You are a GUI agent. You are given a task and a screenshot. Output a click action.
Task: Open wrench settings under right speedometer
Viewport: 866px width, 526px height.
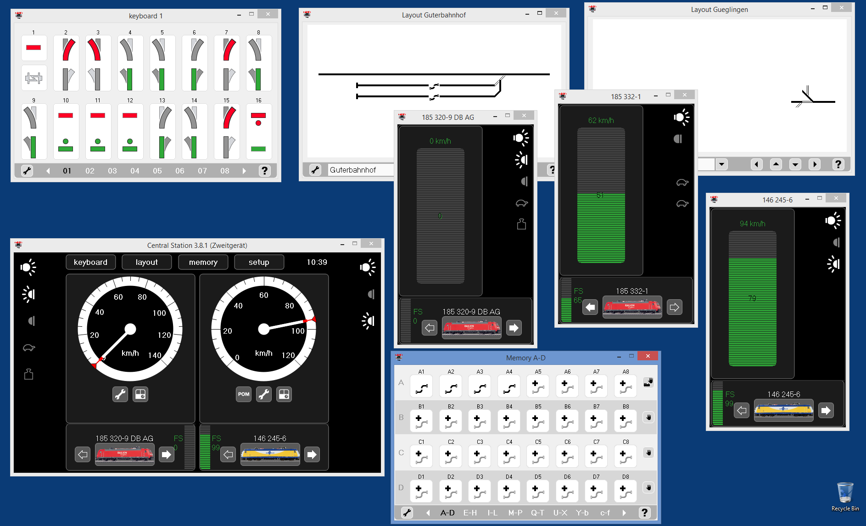pos(264,394)
